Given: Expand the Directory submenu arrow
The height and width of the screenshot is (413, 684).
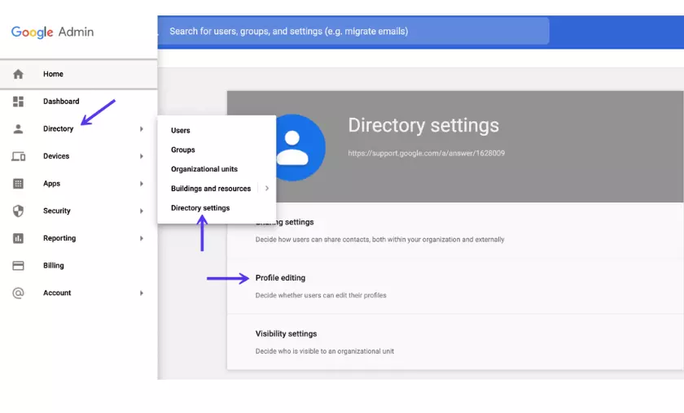Looking at the screenshot, I should [142, 129].
